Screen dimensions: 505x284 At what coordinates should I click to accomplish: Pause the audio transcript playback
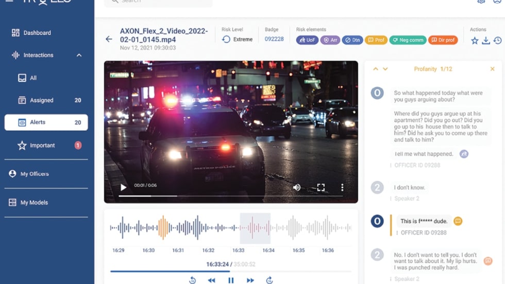[x=231, y=280]
